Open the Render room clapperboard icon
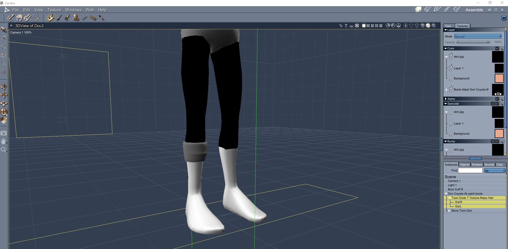This screenshot has height=249, width=508. pos(456,10)
